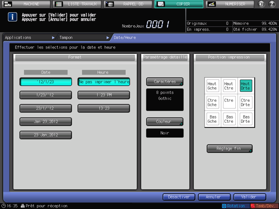Select date format 23 Jan,2012

pos(46,135)
